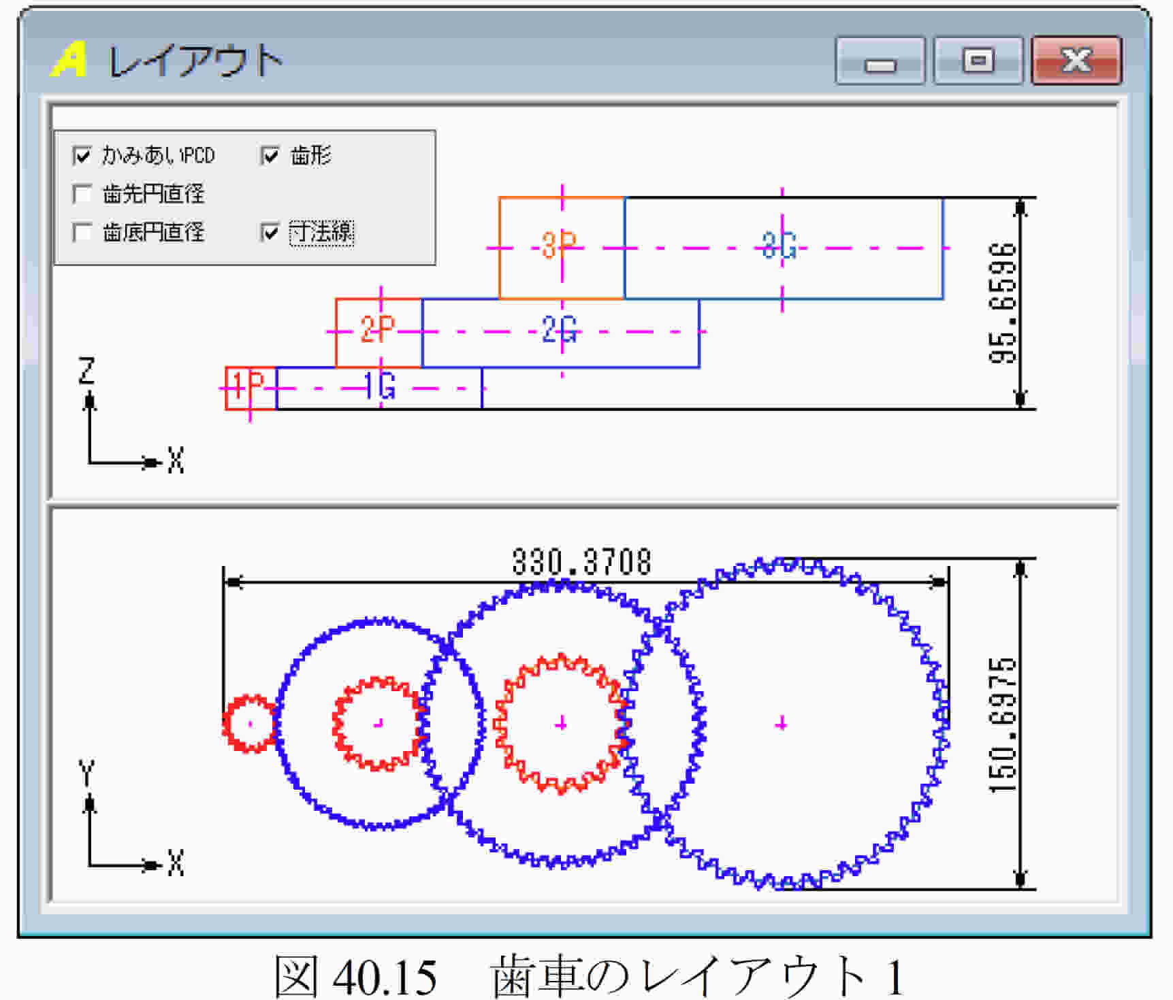Click the 95.6596 height dimension text
Screen dimensions: 1173x1000
[x=1003, y=303]
